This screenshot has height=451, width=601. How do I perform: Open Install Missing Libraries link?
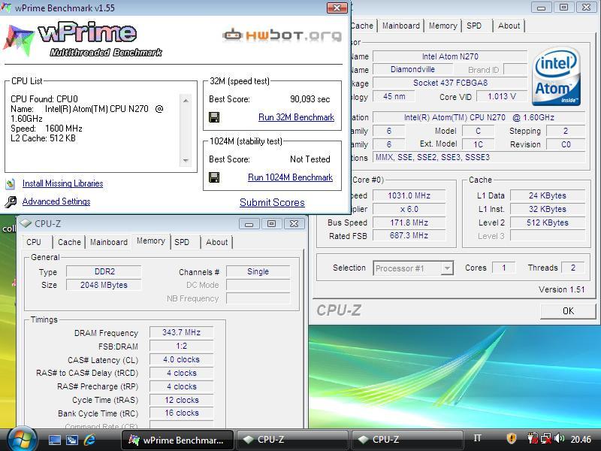(x=63, y=183)
